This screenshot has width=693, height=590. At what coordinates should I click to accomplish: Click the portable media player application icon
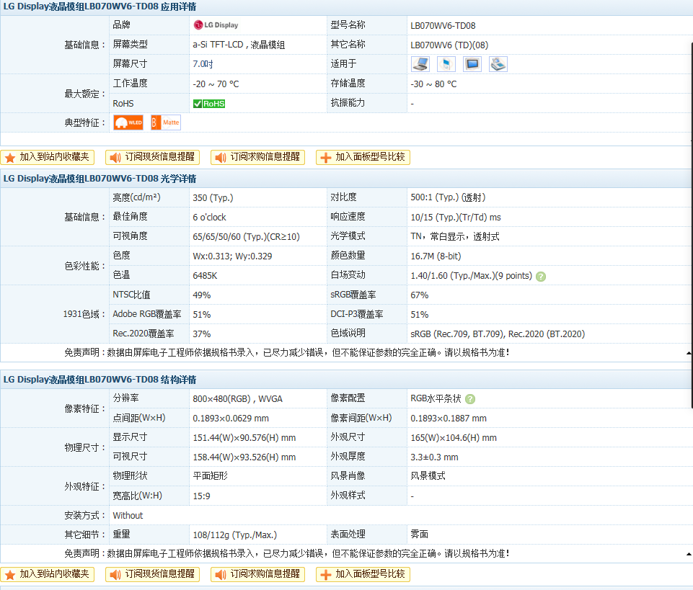coord(446,64)
